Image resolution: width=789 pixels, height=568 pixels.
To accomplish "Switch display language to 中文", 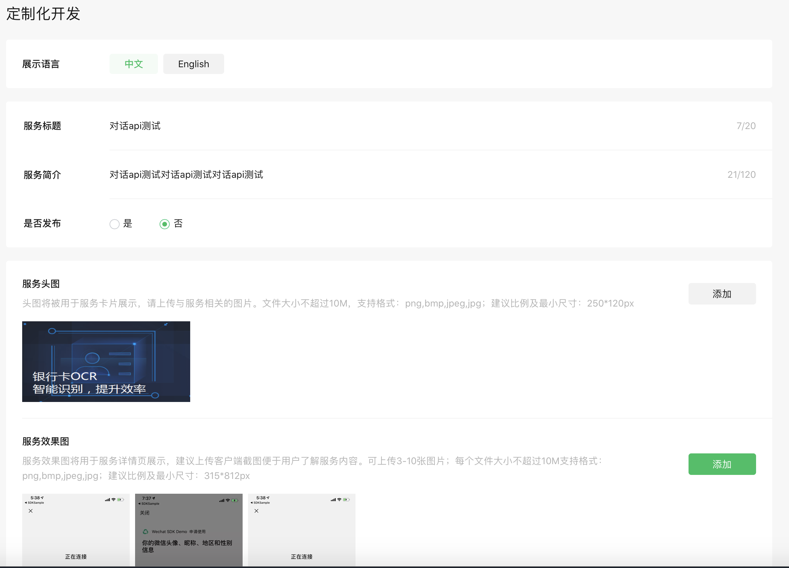I will (x=134, y=64).
